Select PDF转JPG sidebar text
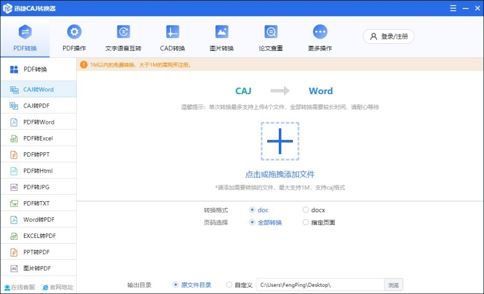 coord(36,187)
